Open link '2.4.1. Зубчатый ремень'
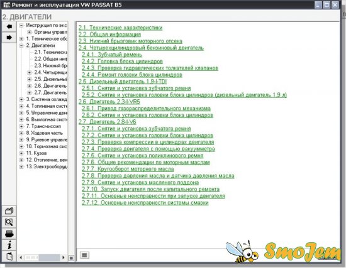 point(112,55)
